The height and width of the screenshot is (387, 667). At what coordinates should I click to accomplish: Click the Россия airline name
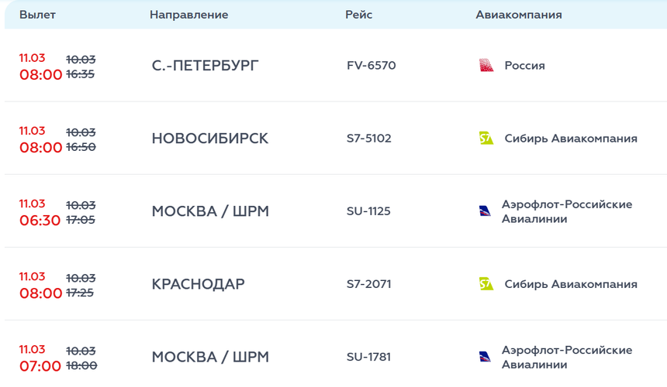(524, 66)
